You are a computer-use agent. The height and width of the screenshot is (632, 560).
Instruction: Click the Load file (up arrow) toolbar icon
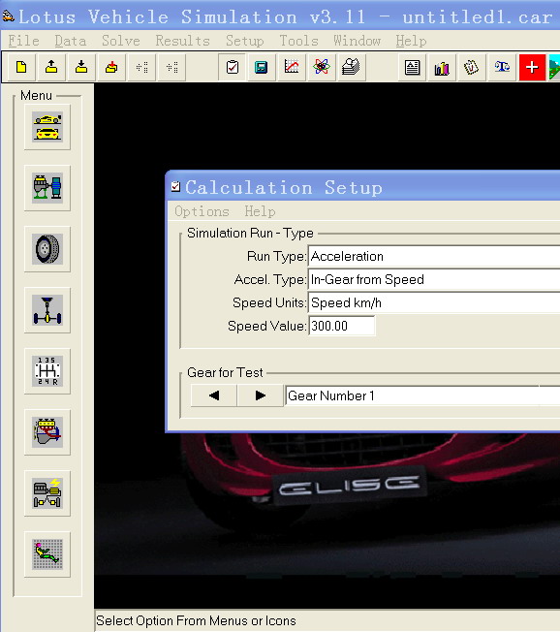click(51, 67)
